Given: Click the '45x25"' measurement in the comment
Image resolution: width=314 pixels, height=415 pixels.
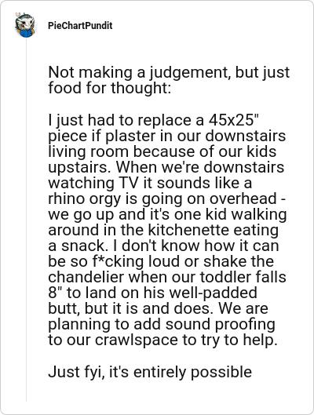Looking at the screenshot, I should (x=233, y=119).
